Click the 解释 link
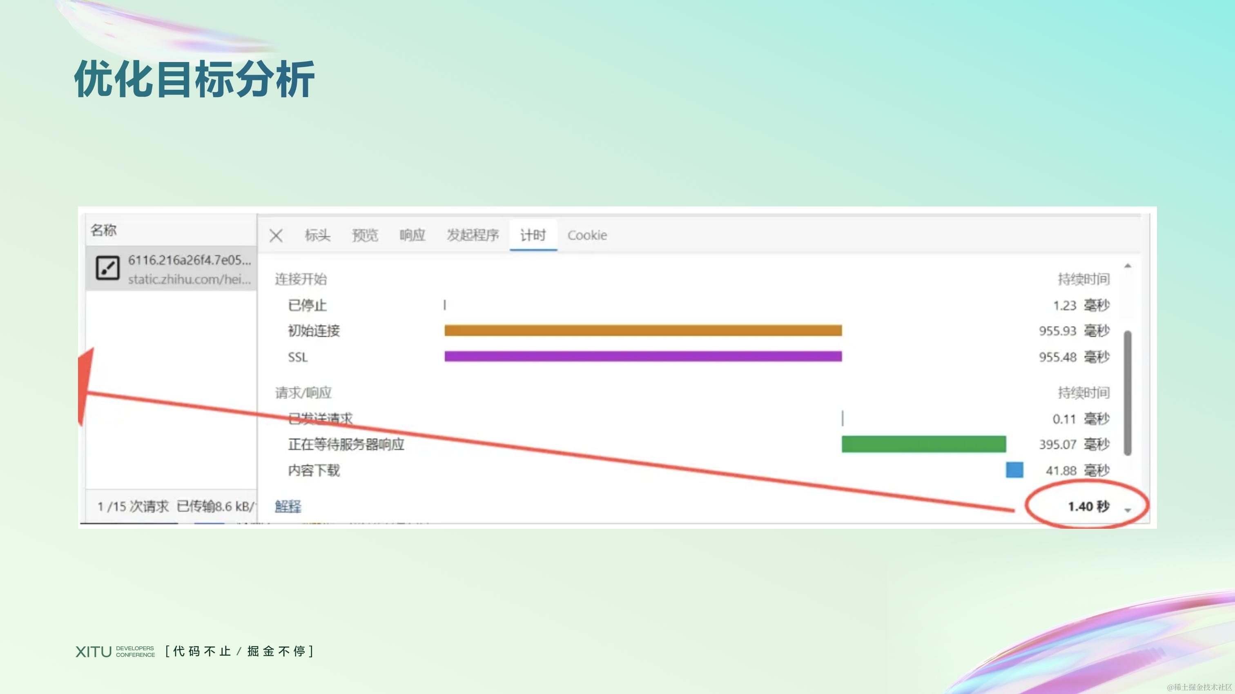The width and height of the screenshot is (1235, 694). 288,506
